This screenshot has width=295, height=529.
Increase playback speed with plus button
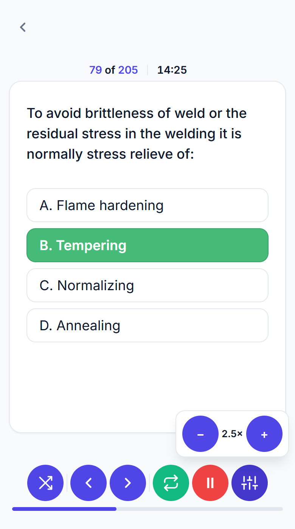pos(264,434)
